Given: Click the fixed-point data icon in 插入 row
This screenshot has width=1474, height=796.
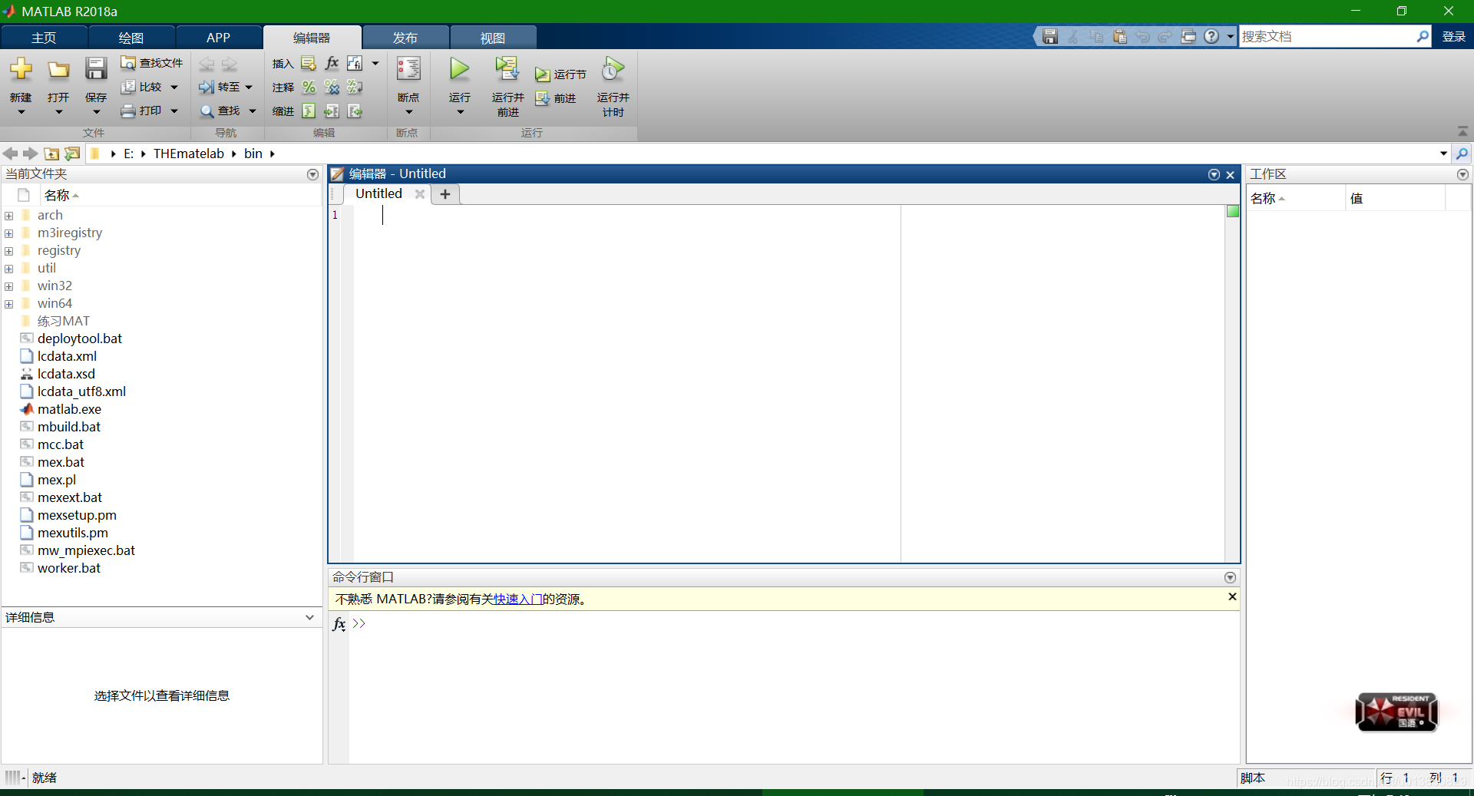Looking at the screenshot, I should pos(355,64).
